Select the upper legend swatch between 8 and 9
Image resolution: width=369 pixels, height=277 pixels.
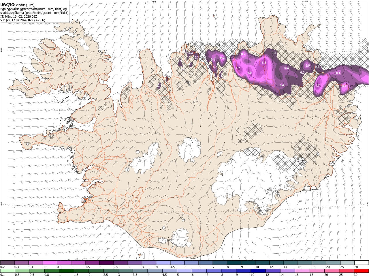(234, 263)
